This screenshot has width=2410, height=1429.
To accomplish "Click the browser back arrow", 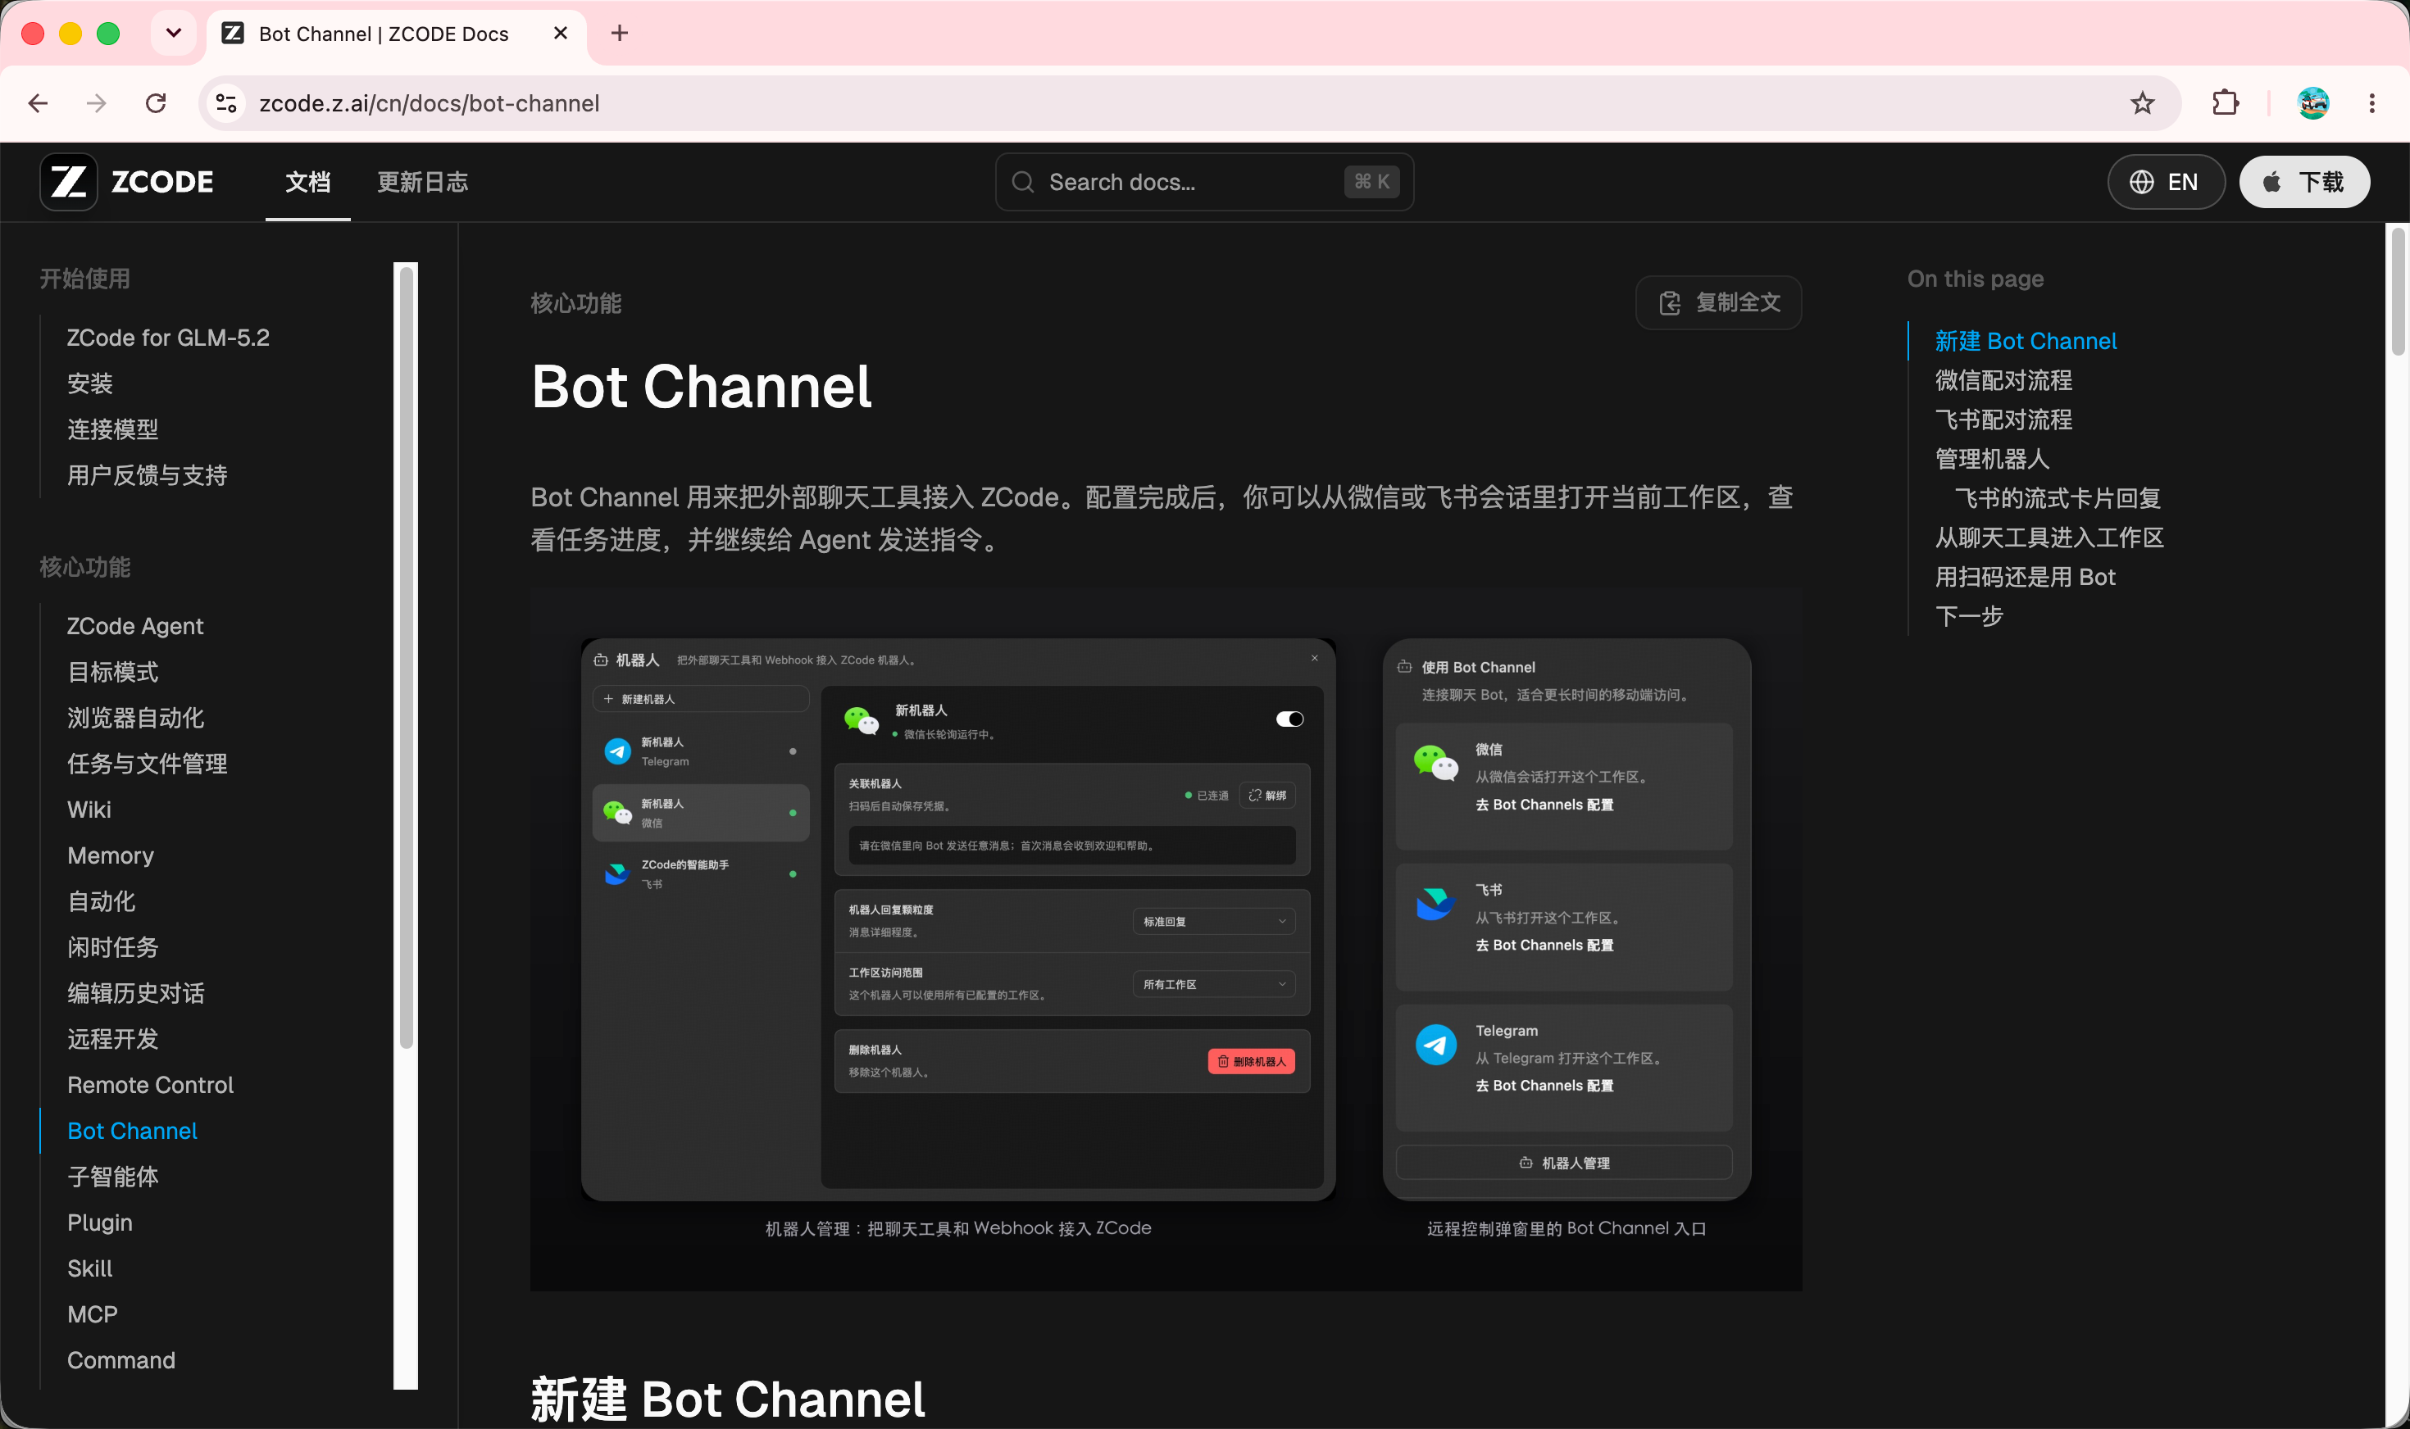I will [39, 103].
